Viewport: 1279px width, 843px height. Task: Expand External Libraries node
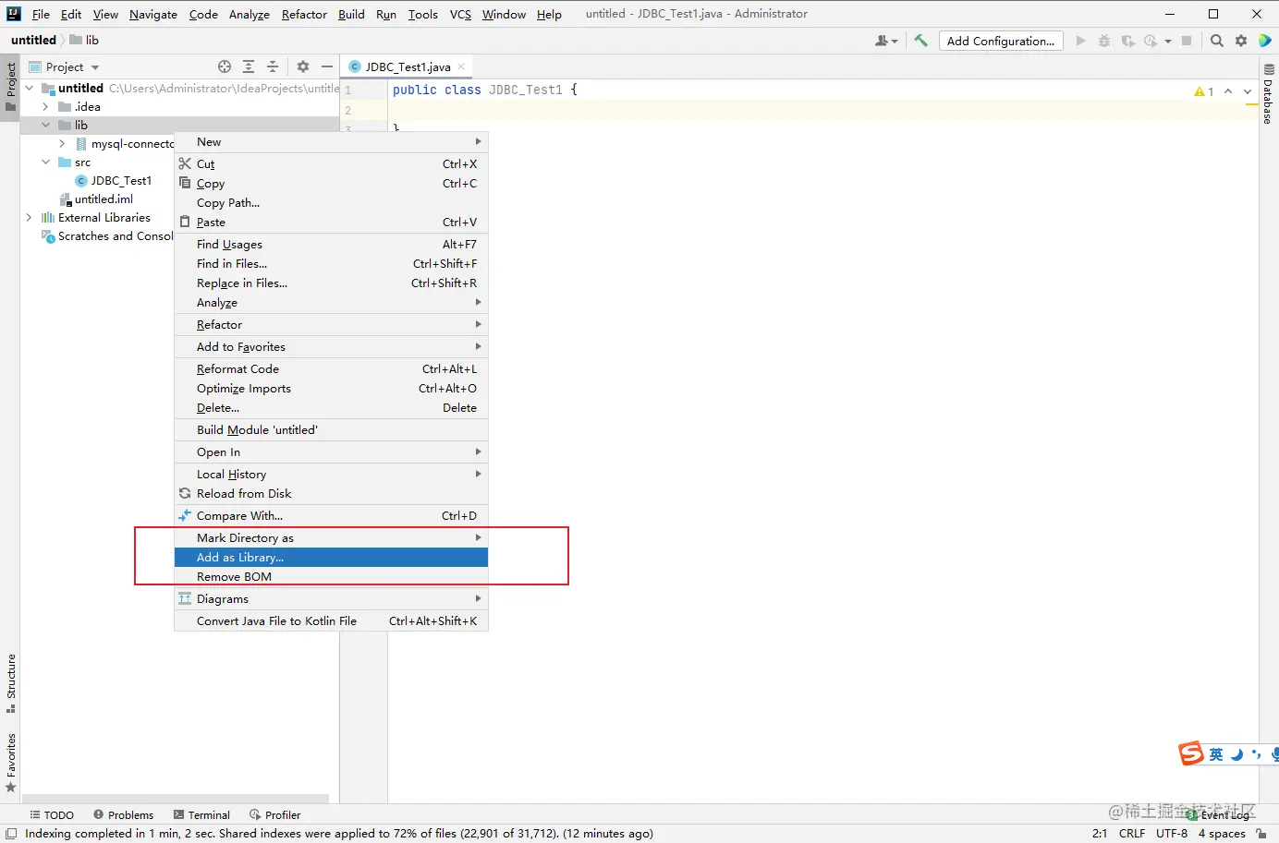pyautogui.click(x=29, y=217)
